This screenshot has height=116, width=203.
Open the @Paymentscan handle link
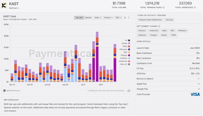[x=13, y=91]
